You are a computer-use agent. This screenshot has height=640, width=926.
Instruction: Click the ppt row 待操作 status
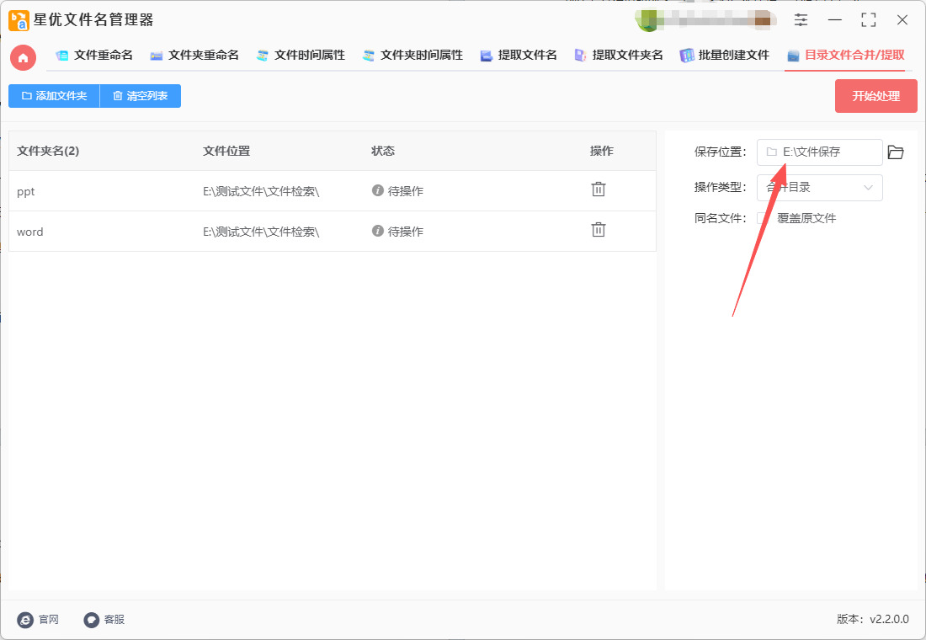(397, 191)
